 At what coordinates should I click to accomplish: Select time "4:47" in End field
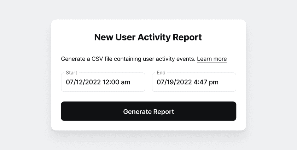tap(200, 82)
